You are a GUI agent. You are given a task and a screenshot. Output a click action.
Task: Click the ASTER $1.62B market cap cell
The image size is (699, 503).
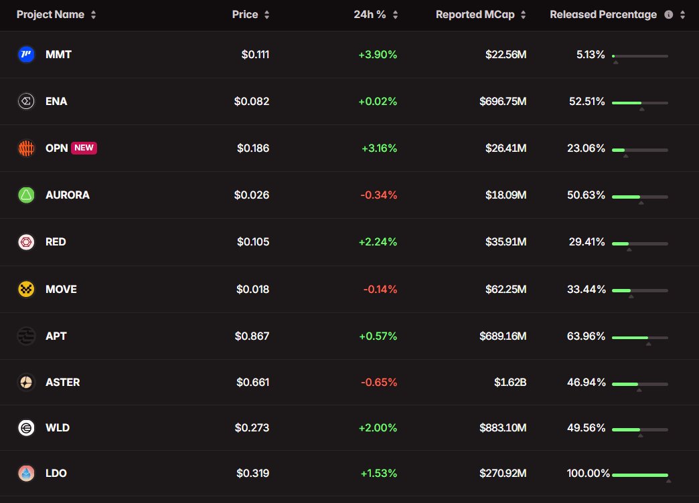pos(511,383)
